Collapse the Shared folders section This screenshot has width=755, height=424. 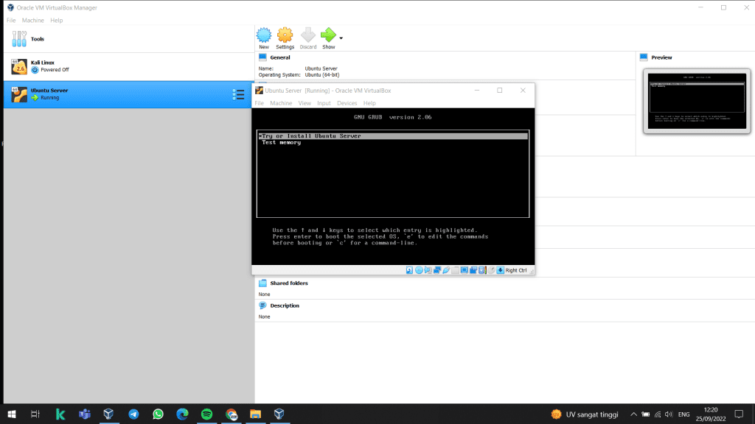288,283
